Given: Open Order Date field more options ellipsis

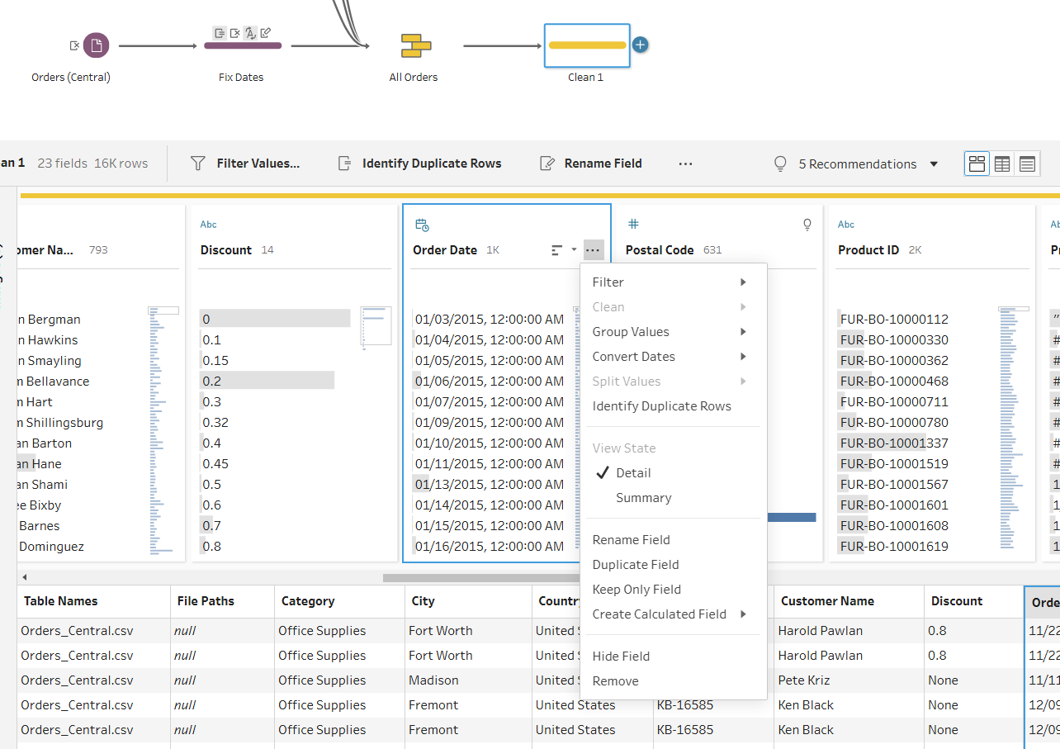Looking at the screenshot, I should 593,249.
